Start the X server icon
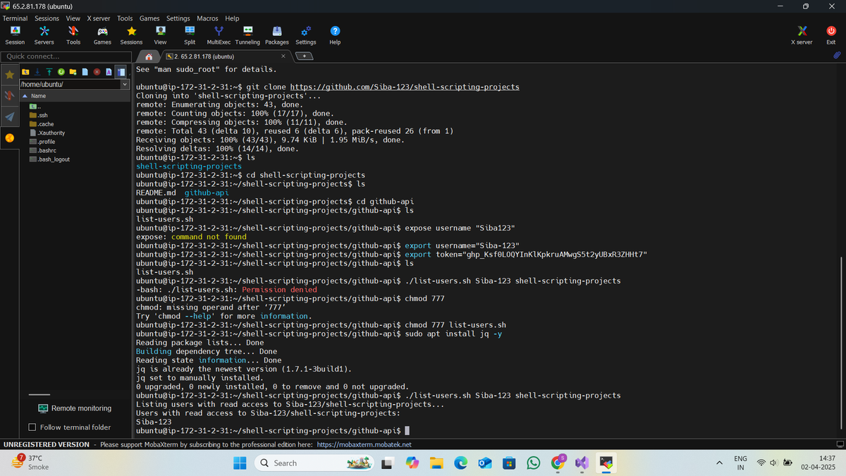Image resolution: width=846 pixels, height=476 pixels. 802,35
